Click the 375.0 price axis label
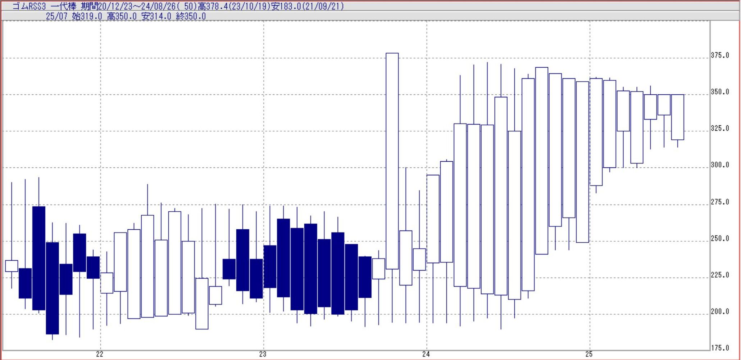The height and width of the screenshot is (360, 741). [x=720, y=55]
